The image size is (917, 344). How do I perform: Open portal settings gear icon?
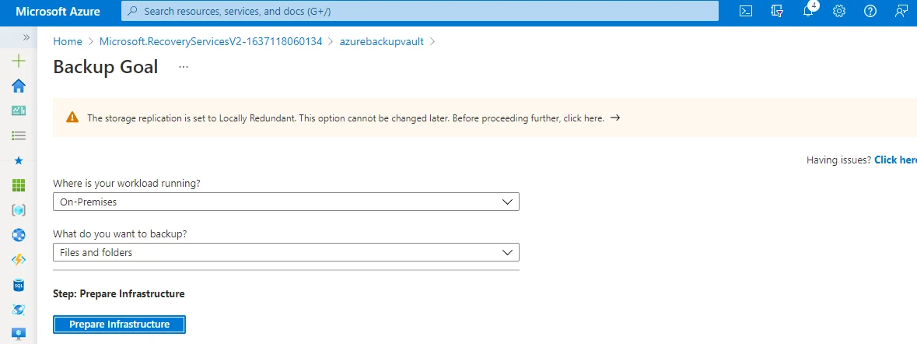click(839, 11)
